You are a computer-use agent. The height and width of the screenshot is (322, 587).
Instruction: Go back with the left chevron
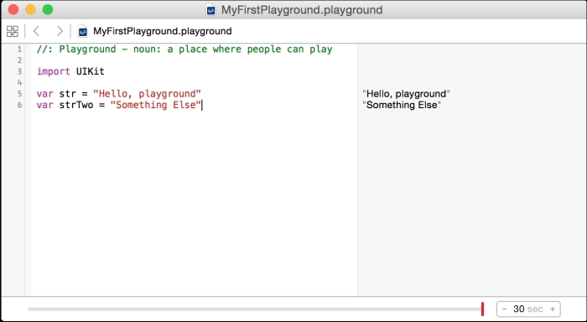tap(36, 31)
